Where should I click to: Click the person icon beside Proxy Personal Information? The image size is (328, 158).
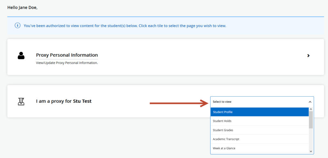point(21,56)
